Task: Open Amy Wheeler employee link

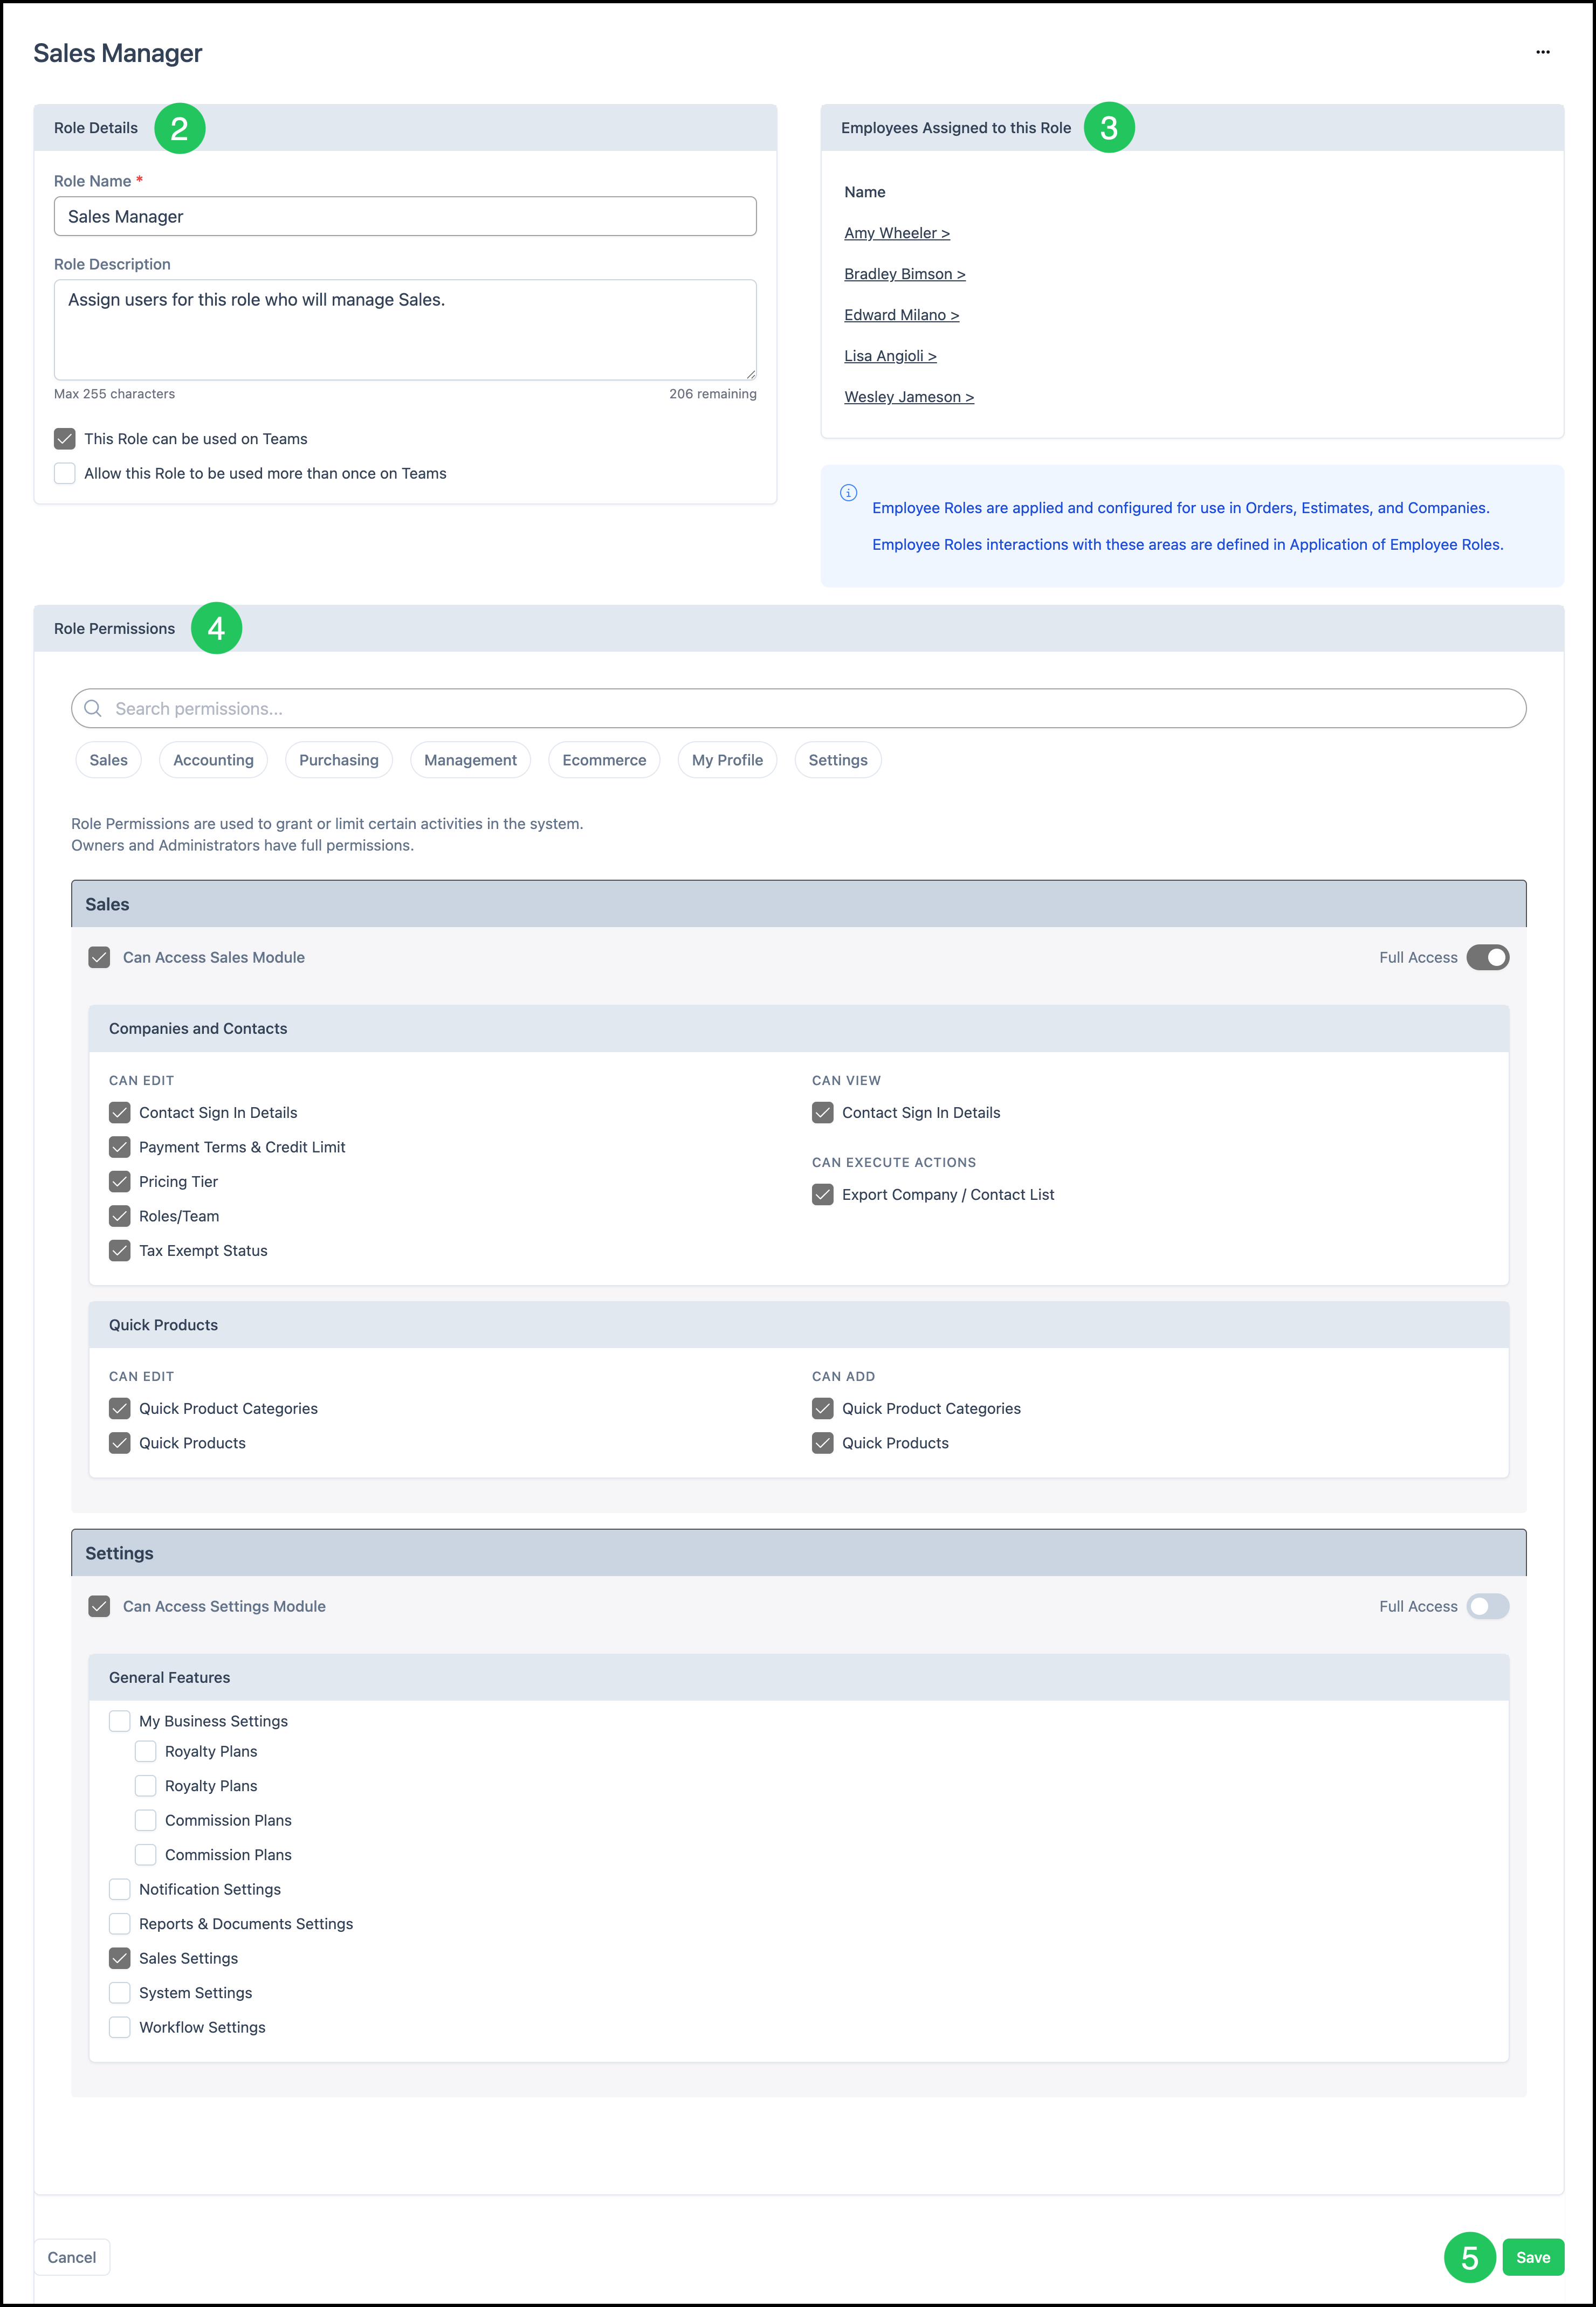Action: pos(896,233)
